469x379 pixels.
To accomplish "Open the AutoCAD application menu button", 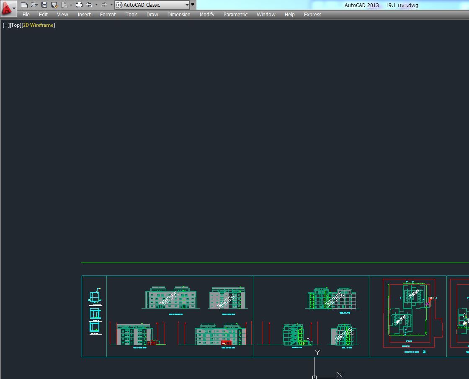I will [8, 8].
